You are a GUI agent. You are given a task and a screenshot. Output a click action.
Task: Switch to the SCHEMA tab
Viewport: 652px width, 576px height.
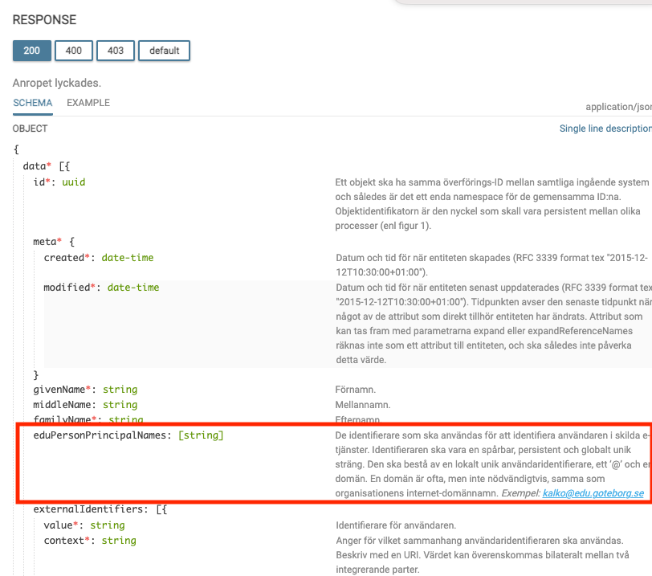coord(33,103)
